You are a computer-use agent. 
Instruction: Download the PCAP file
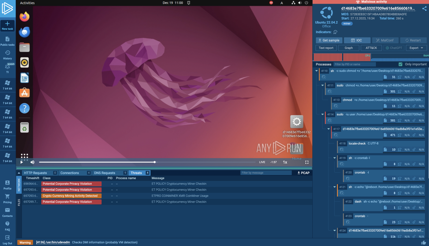(x=303, y=173)
